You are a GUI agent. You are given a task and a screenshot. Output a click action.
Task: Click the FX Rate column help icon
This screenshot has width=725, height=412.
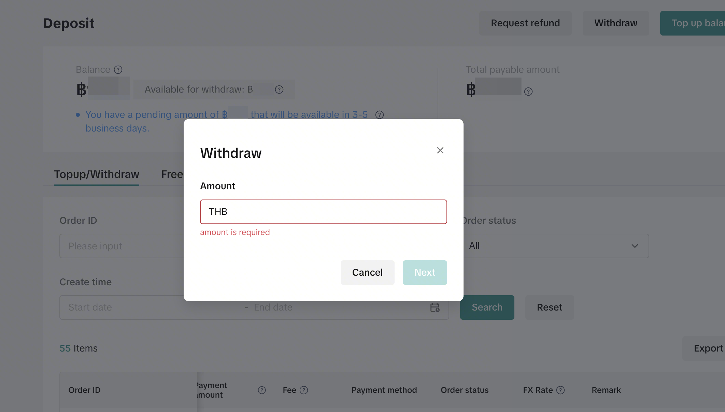(x=560, y=390)
